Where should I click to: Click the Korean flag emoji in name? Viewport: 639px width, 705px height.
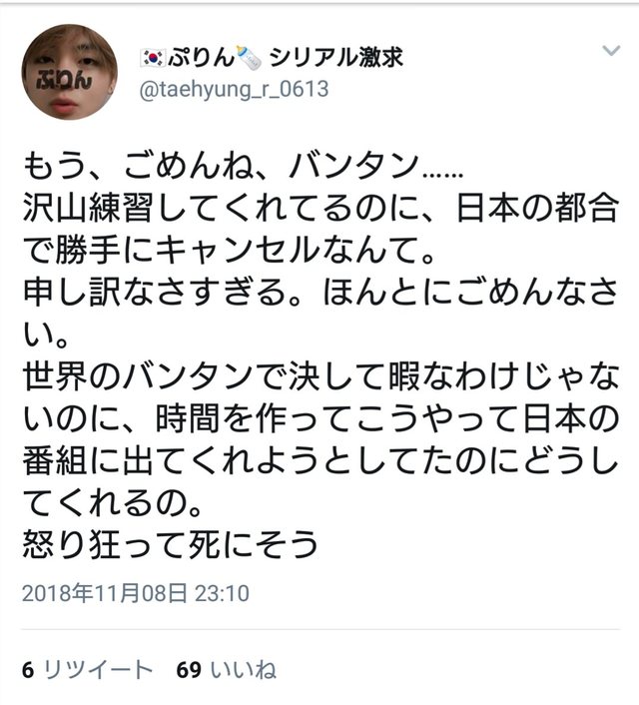point(153,58)
